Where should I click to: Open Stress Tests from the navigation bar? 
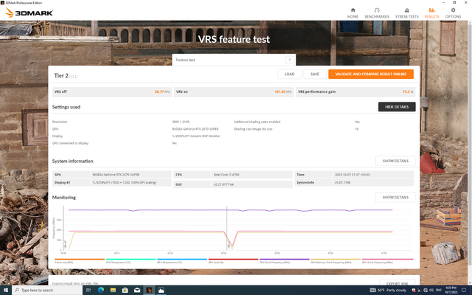pos(406,12)
